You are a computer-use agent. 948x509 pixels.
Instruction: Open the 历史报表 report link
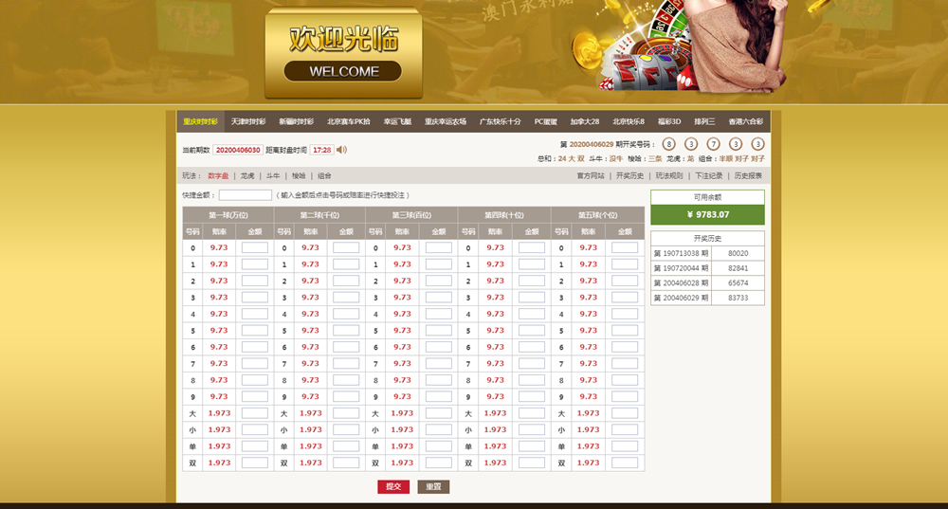748,176
